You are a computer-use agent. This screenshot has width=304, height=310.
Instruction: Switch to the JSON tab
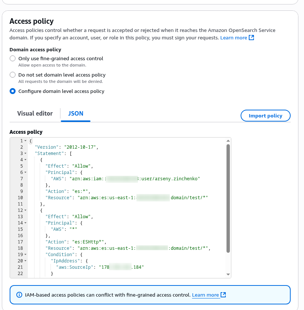pos(76,113)
